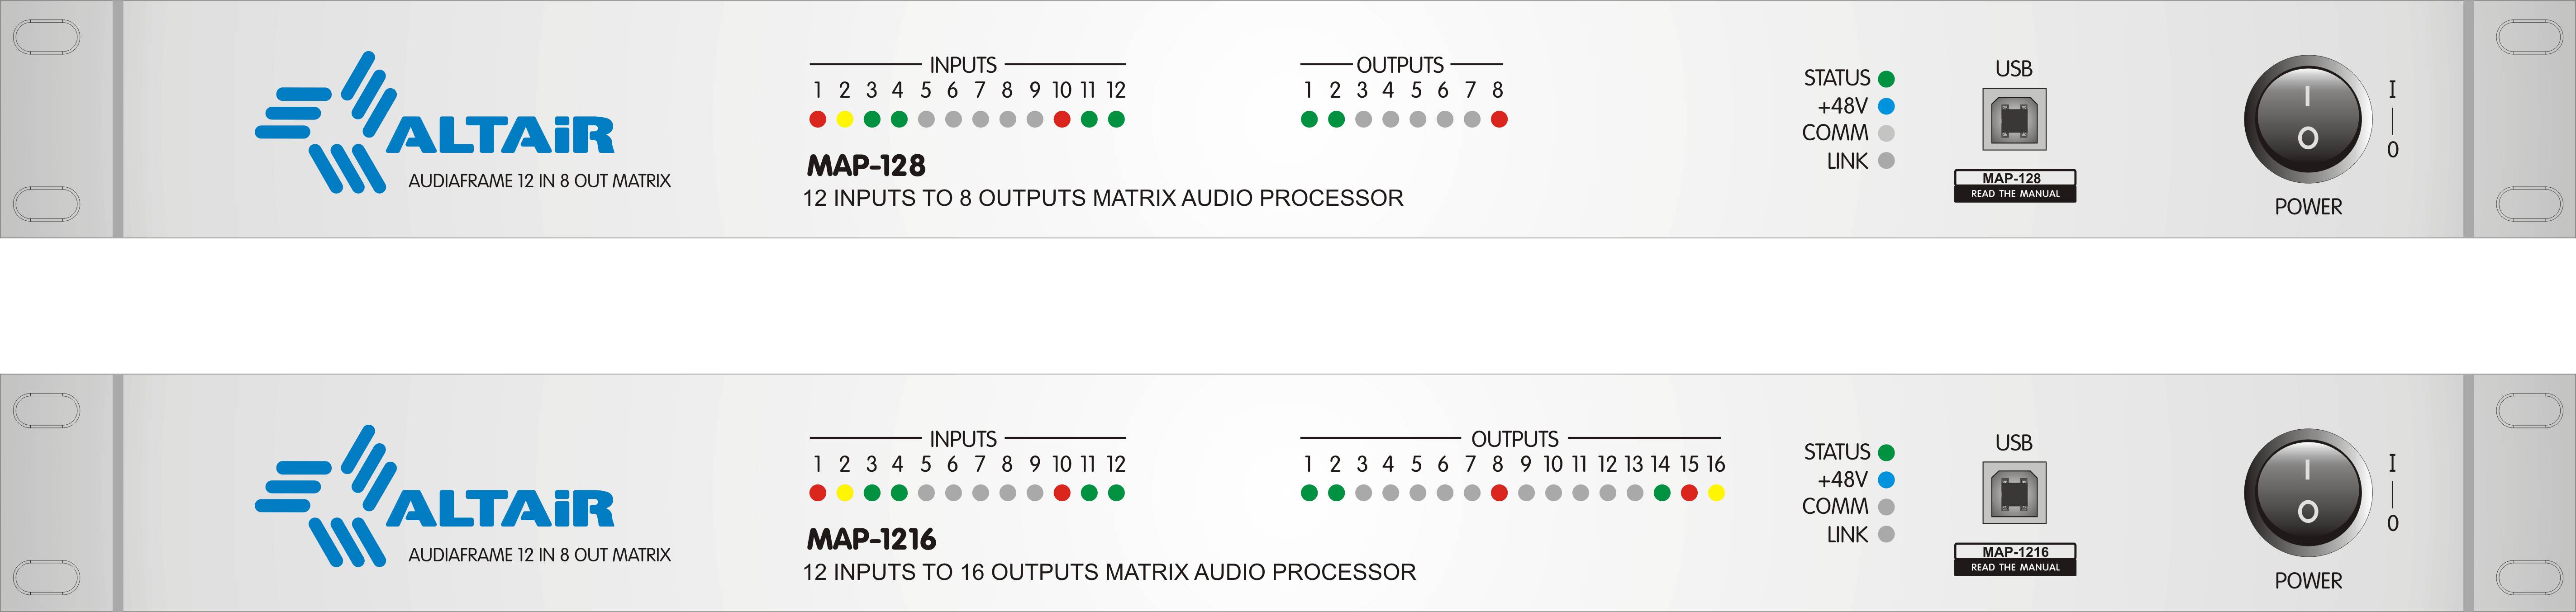Click the USB port on MAP-1216
This screenshot has width=2576, height=612.
tap(2014, 493)
